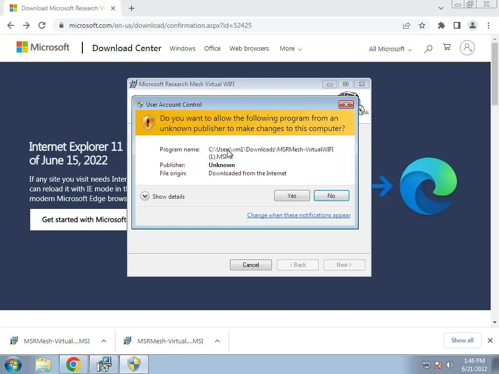The image size is (499, 374).
Task: Close the Download Microsoft Research tab
Action: tap(113, 8)
